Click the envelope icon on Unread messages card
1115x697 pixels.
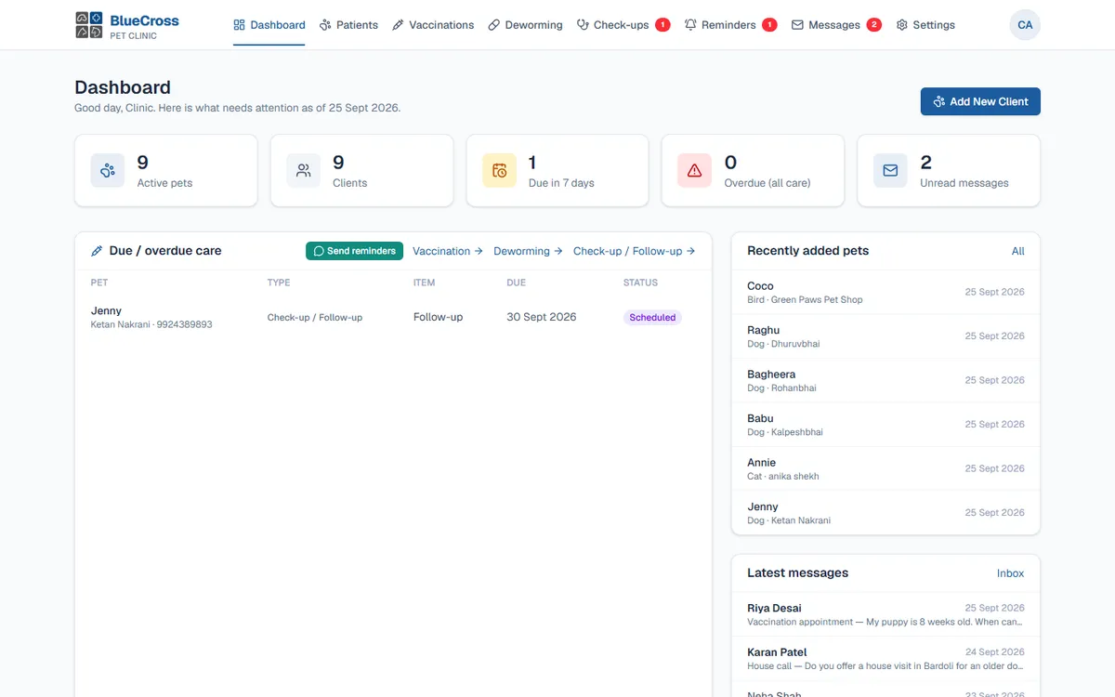click(890, 171)
